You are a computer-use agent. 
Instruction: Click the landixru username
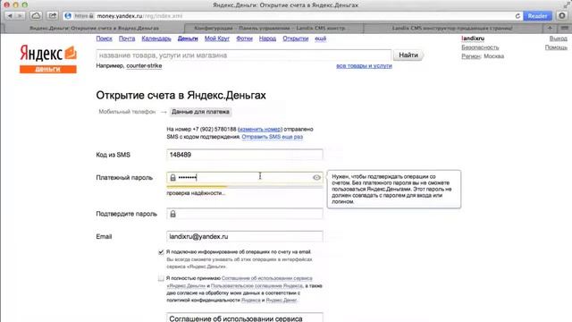click(473, 38)
